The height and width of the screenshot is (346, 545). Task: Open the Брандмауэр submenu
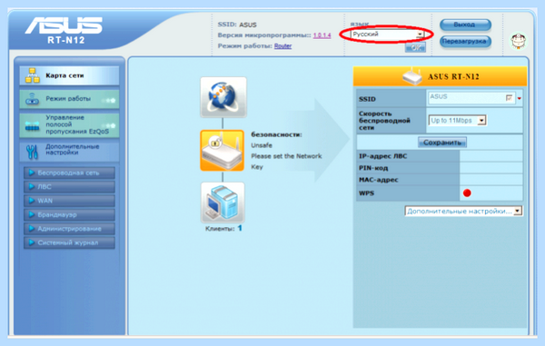click(69, 214)
